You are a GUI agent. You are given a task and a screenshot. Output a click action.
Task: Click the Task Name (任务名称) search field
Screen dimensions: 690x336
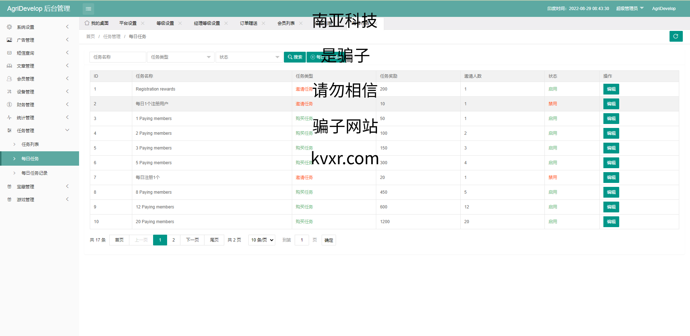pyautogui.click(x=118, y=57)
